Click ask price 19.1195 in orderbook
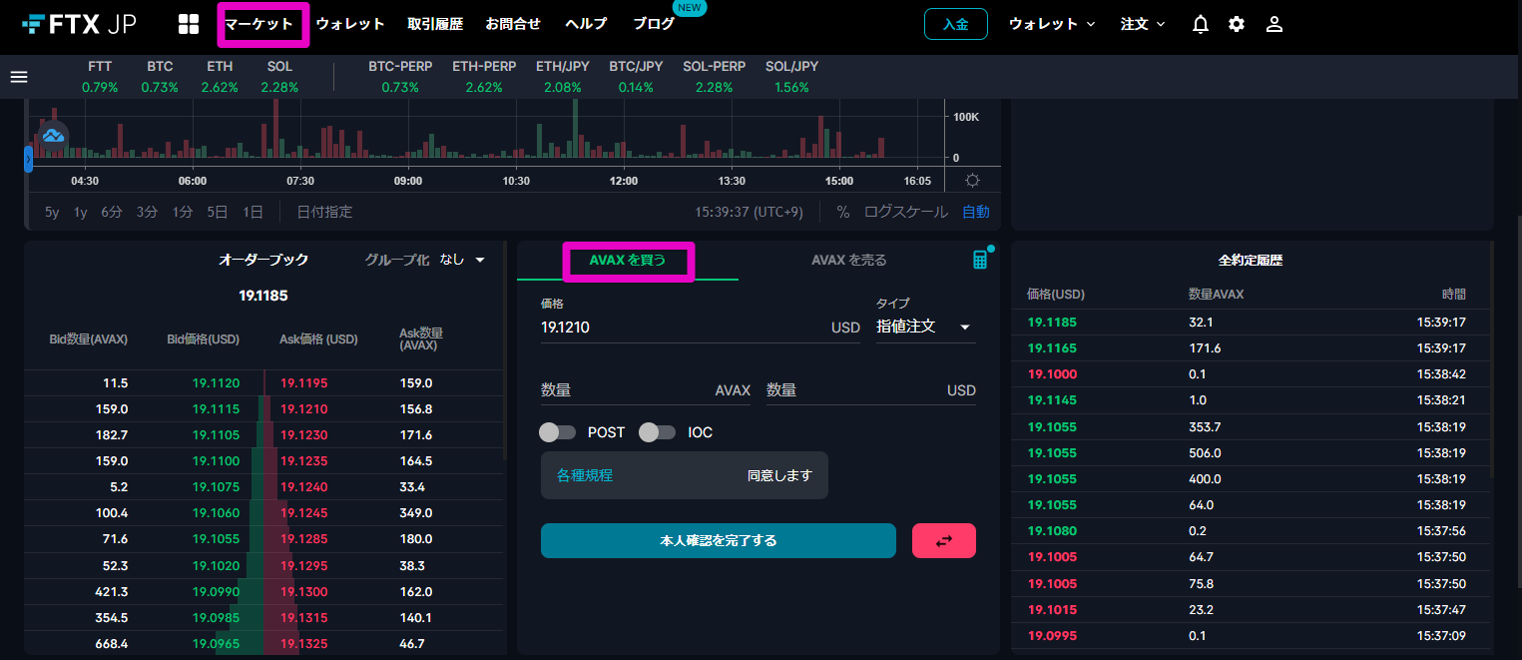This screenshot has width=1522, height=660. point(303,383)
